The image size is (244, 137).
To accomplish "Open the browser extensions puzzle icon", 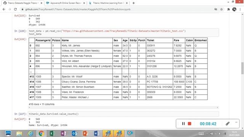I will [228, 9].
